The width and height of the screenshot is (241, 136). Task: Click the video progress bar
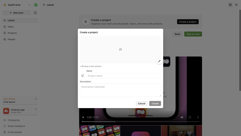coord(141,122)
